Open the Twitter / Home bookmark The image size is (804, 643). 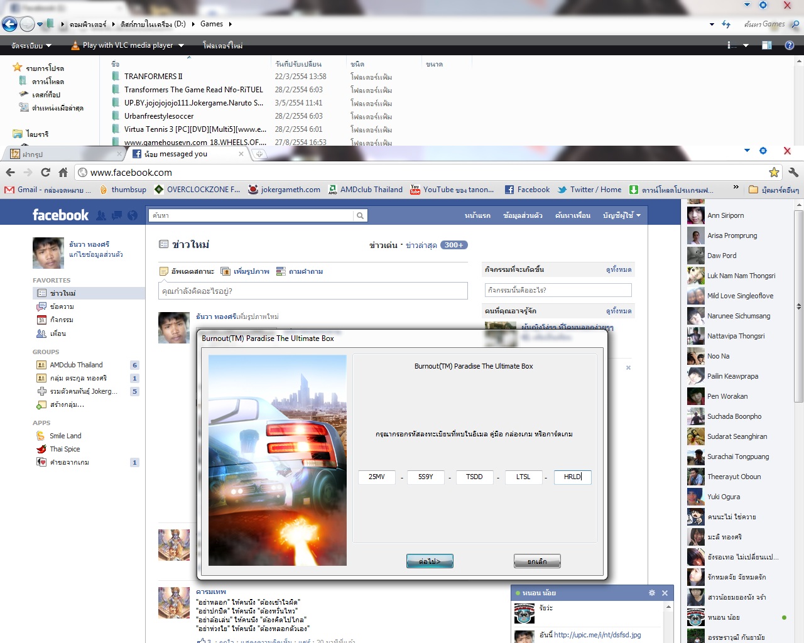(x=589, y=190)
